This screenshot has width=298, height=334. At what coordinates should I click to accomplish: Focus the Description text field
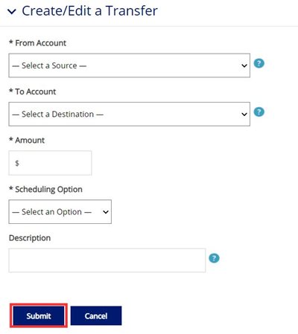(x=107, y=260)
